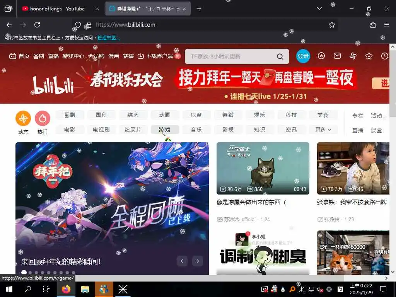
Task: Click the pink 热门 flame icon
Action: click(43, 118)
